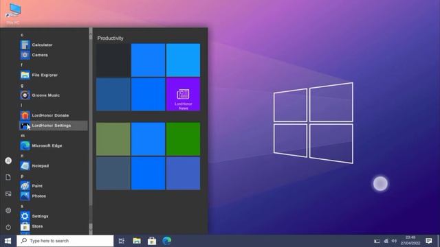Viewport: 440px width, 247px height.
Task: Open This PC desktop icon
Action: pos(13,14)
